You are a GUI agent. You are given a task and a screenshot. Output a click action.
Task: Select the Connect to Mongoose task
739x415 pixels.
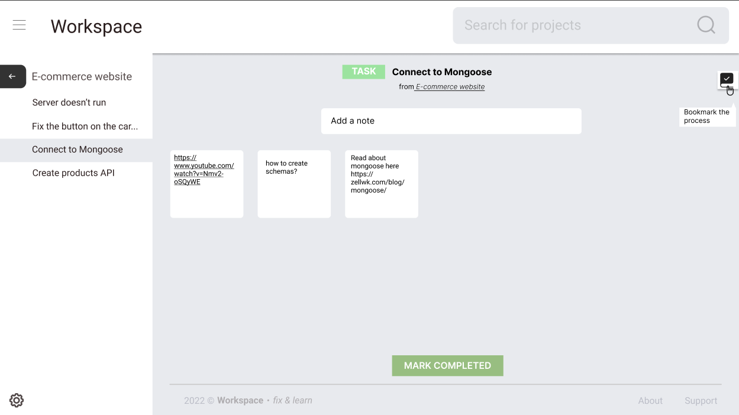click(x=77, y=149)
